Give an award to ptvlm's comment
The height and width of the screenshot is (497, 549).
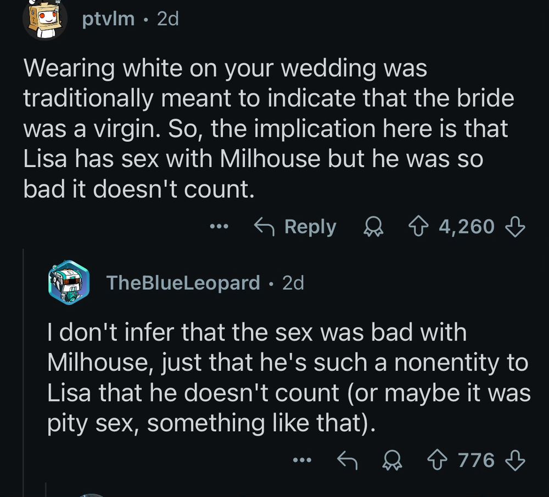373,226
